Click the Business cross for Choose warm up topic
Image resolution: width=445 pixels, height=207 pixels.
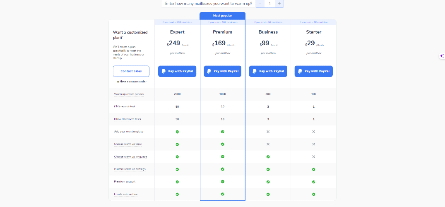point(268,144)
